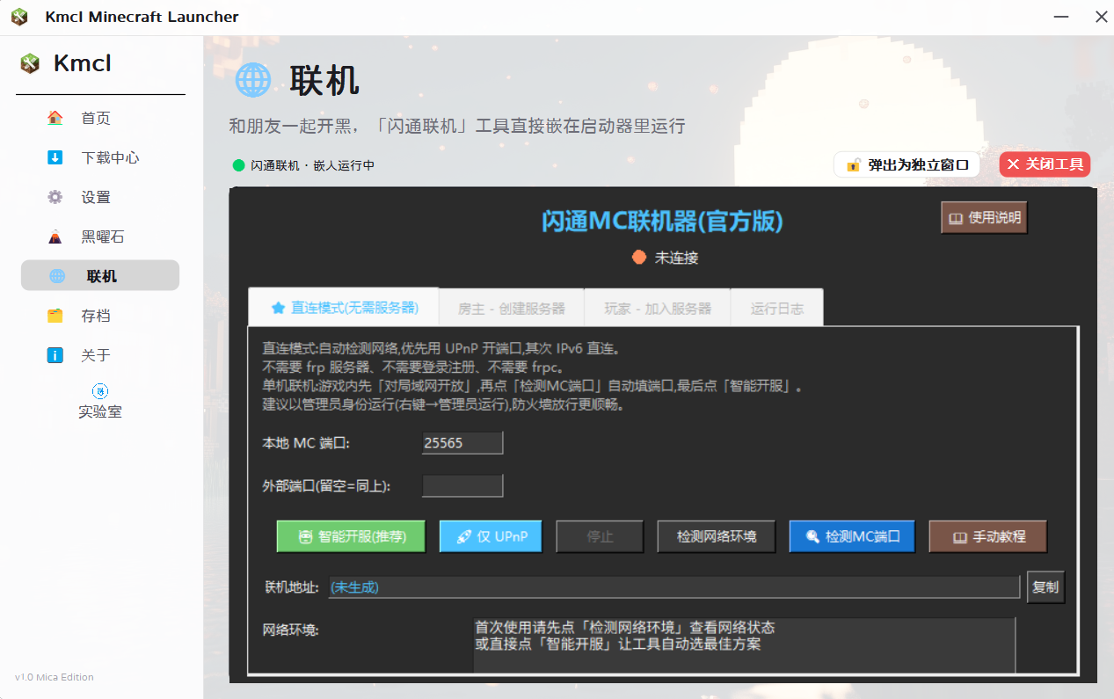This screenshot has width=1114, height=699.
Task: Click the gear icon beside 设置
Action: tap(55, 197)
